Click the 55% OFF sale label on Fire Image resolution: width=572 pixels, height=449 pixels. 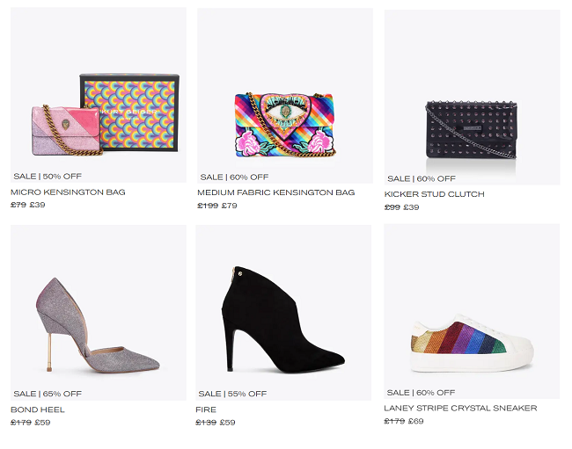click(233, 394)
